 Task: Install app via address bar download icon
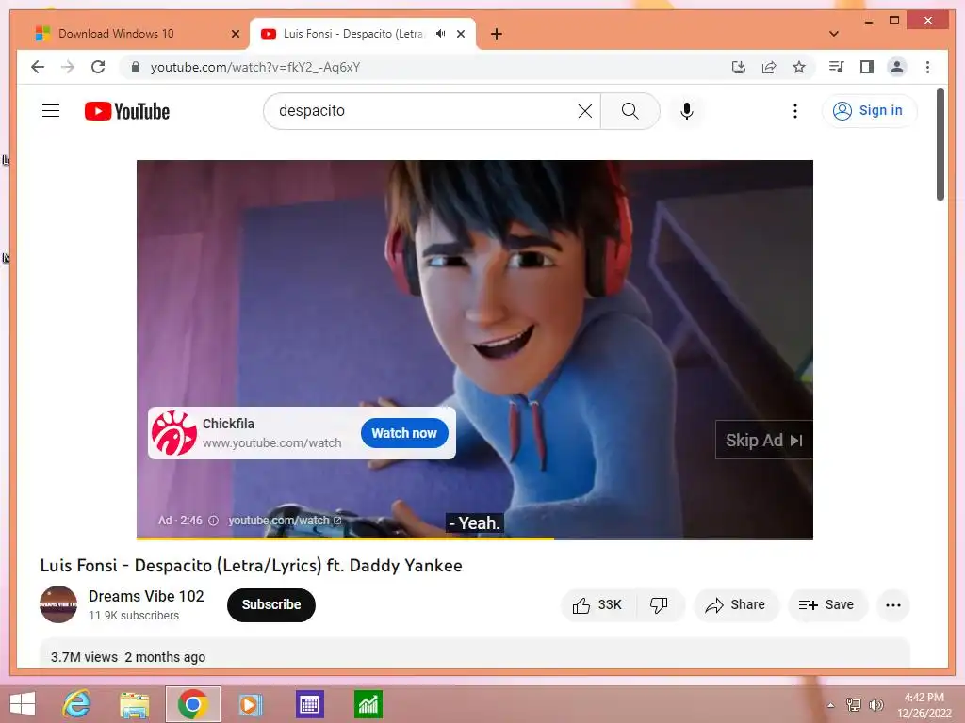[739, 67]
